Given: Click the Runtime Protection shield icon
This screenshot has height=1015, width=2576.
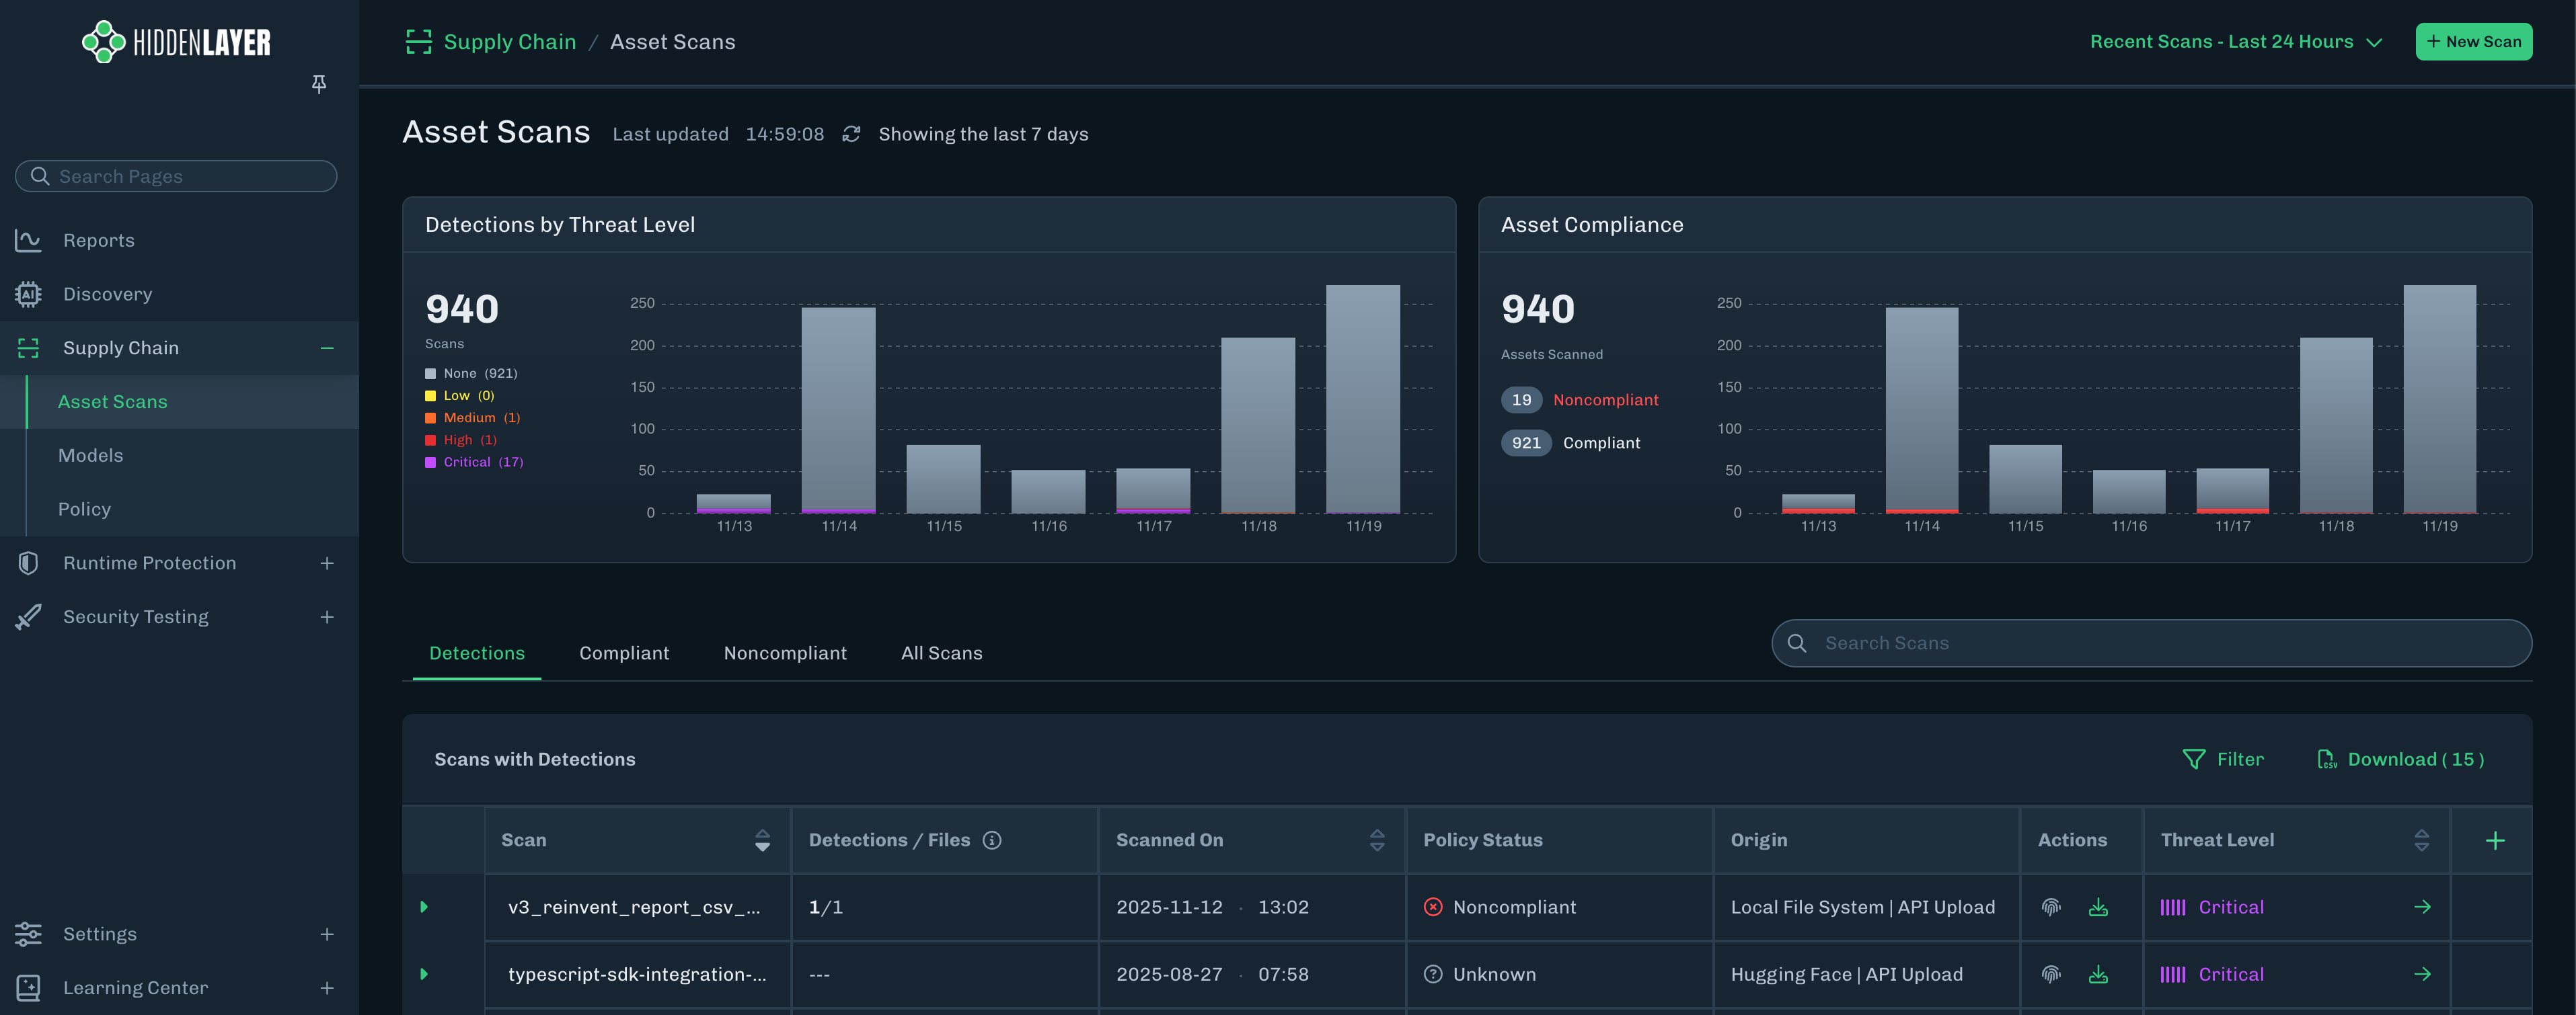Looking at the screenshot, I should (x=28, y=563).
